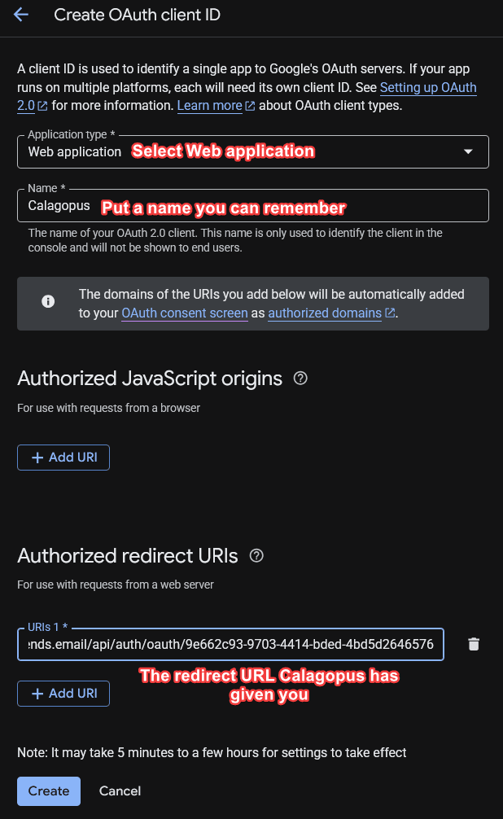Open the Setting up OAuth 2.0 link
Image resolution: width=503 pixels, height=819 pixels.
427,87
